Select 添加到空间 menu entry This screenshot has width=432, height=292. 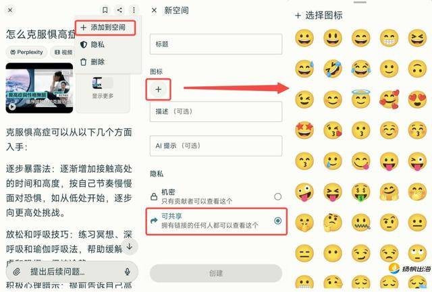click(x=105, y=28)
